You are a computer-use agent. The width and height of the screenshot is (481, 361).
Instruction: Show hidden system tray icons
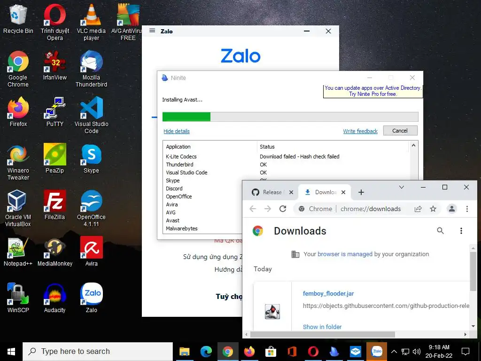pos(394,352)
